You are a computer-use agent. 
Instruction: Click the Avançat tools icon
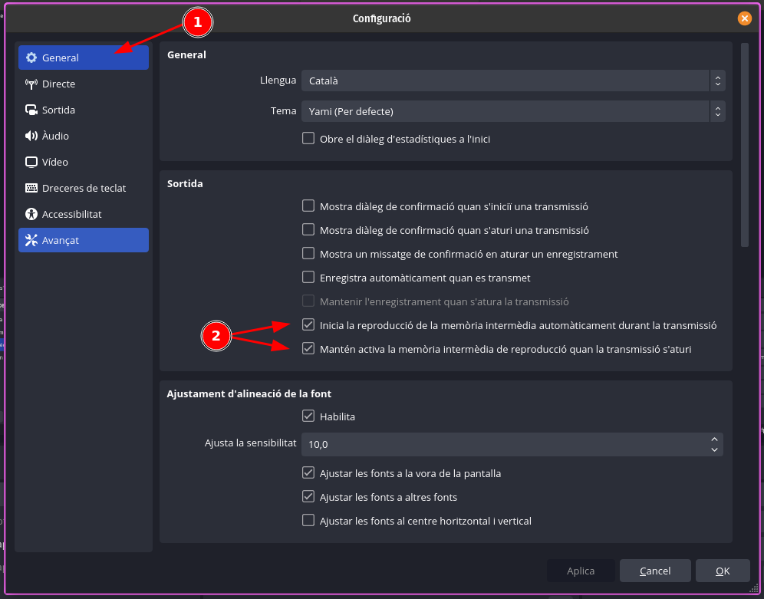tap(31, 240)
